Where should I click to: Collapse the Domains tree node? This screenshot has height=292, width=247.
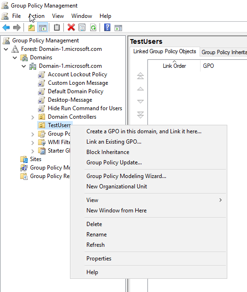point(15,57)
